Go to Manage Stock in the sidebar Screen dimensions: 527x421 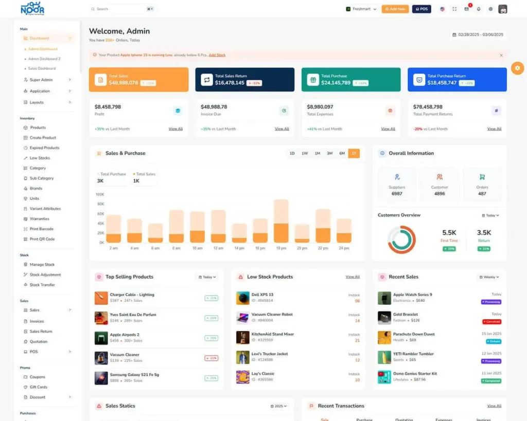pos(42,265)
